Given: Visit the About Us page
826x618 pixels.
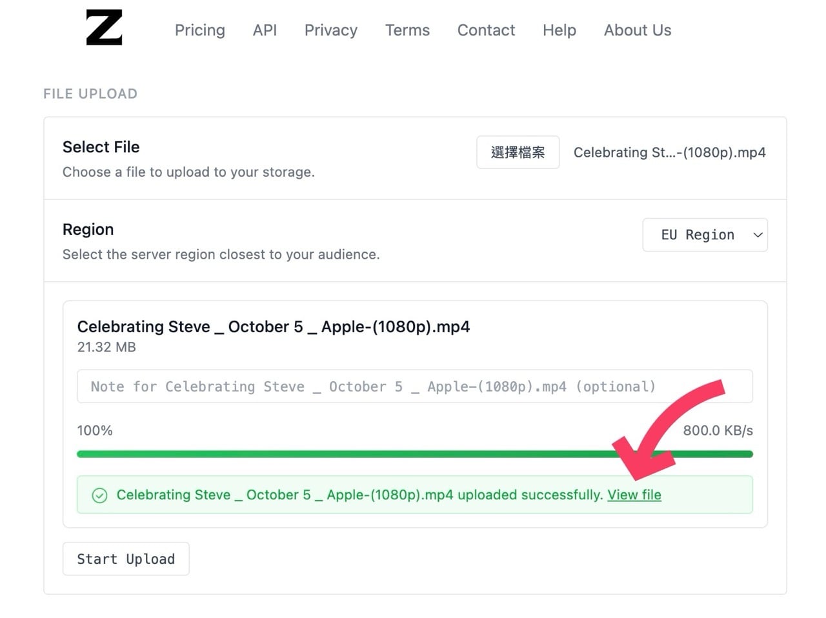Looking at the screenshot, I should click(637, 30).
